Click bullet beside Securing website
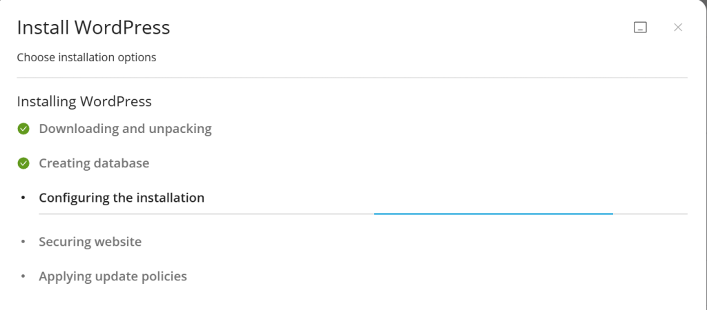This screenshot has width=707, height=310. click(x=23, y=242)
